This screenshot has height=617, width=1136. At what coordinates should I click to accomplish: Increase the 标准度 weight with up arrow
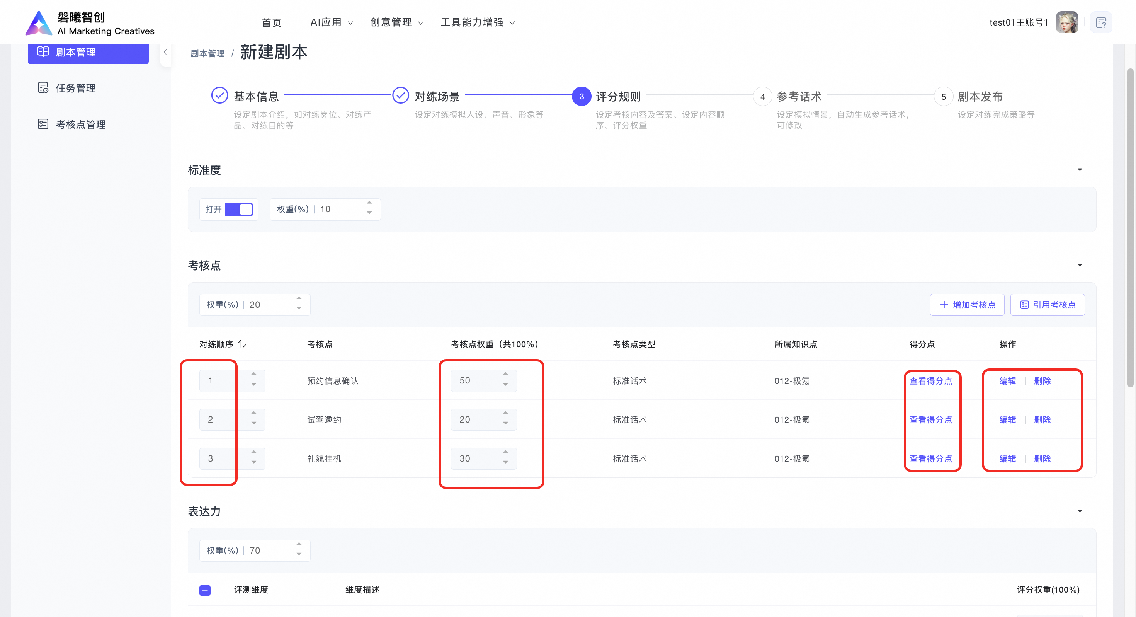pyautogui.click(x=369, y=203)
